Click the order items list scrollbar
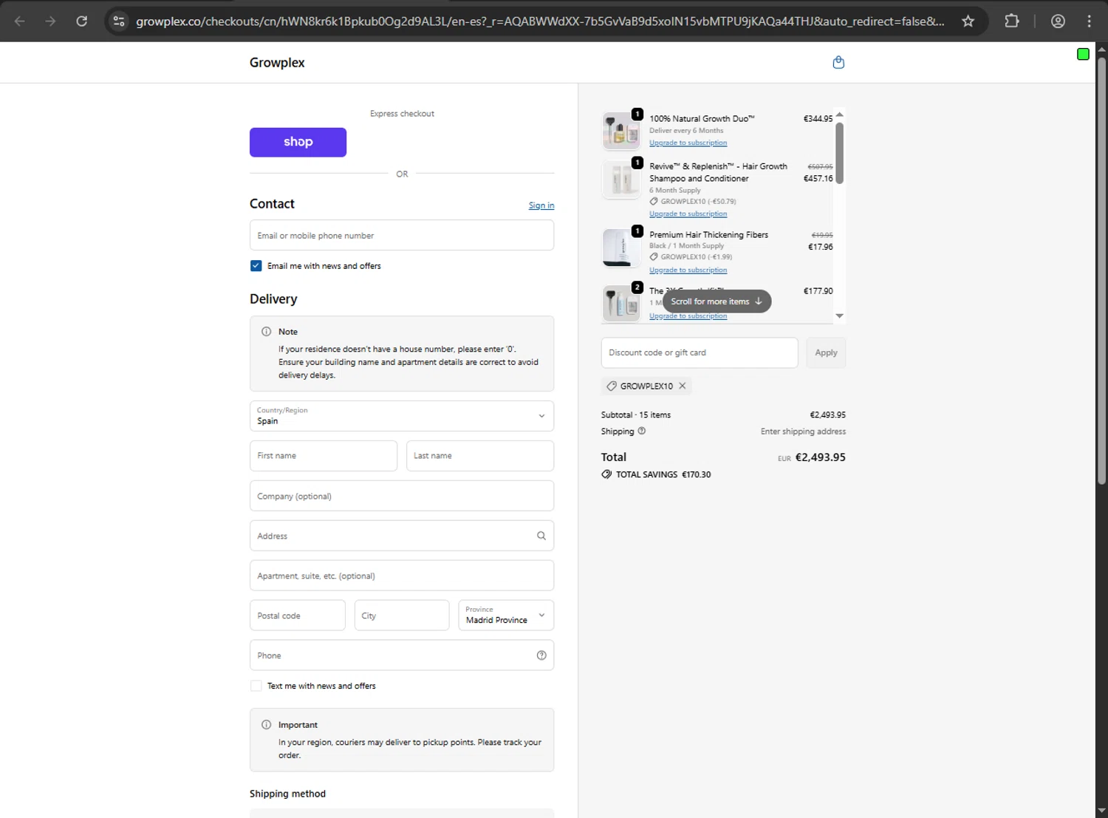The height and width of the screenshot is (818, 1108). click(839, 152)
